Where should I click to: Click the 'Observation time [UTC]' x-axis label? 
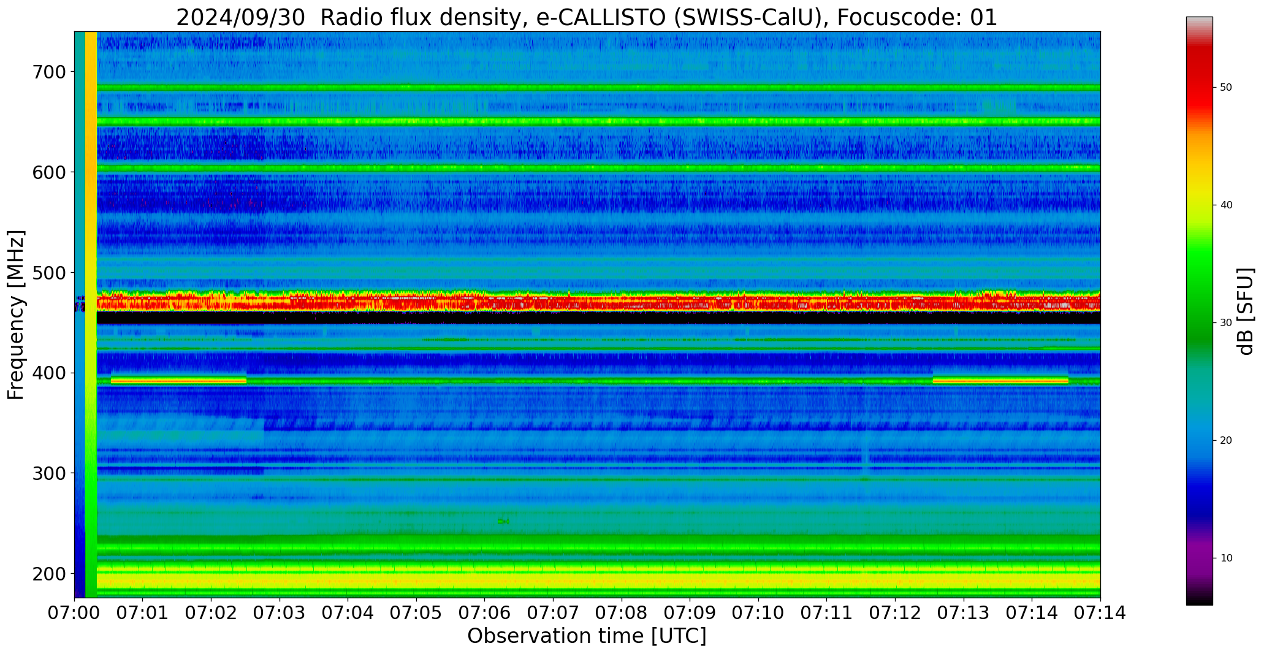click(x=587, y=636)
